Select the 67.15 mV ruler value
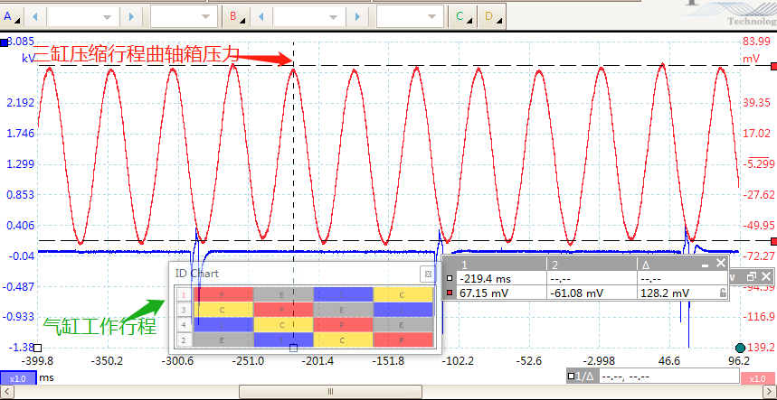The image size is (777, 400). (484, 293)
